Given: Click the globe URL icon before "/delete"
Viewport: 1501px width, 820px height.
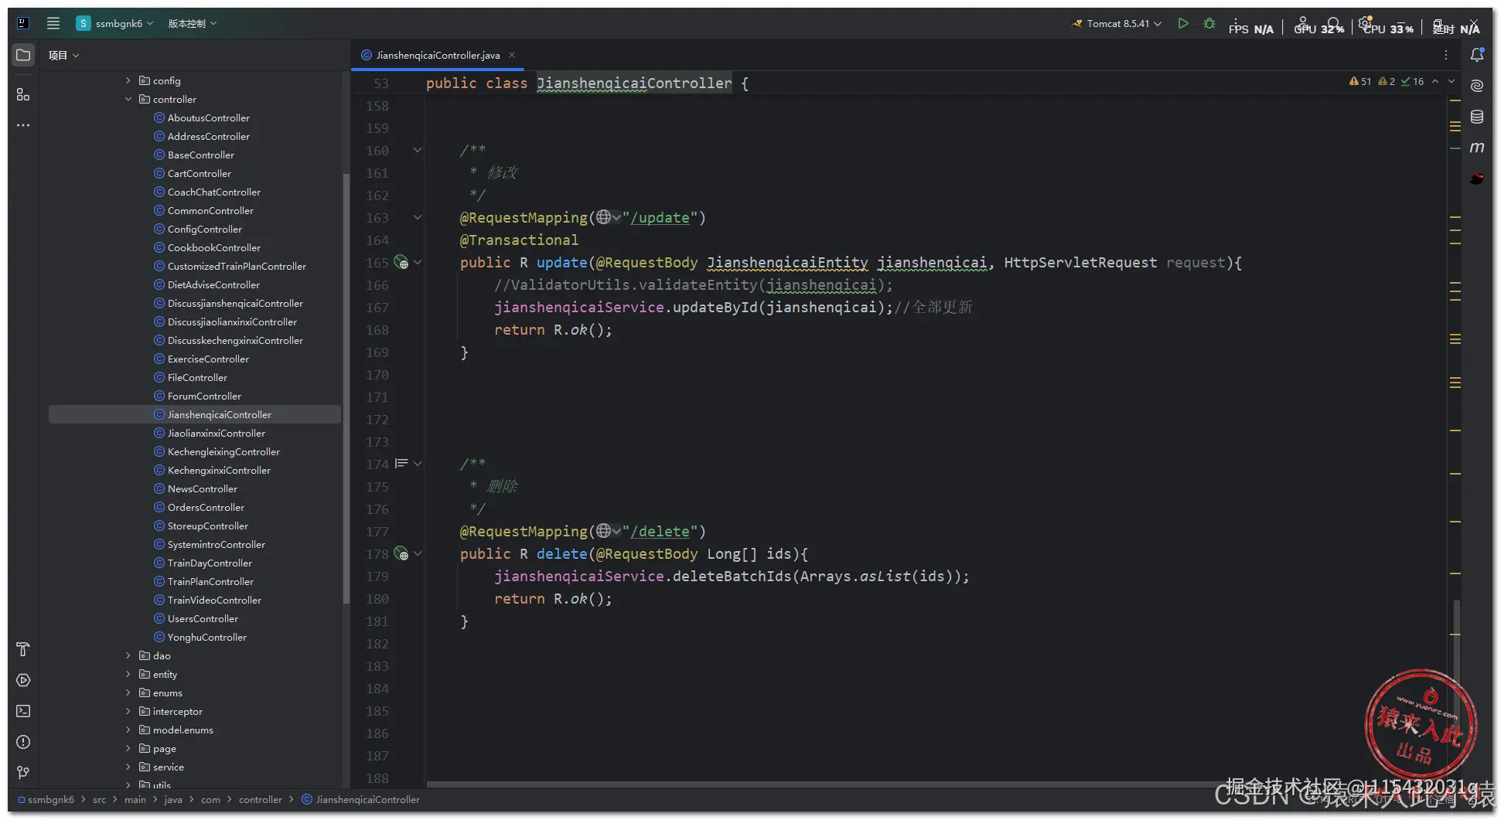Looking at the screenshot, I should click(604, 532).
